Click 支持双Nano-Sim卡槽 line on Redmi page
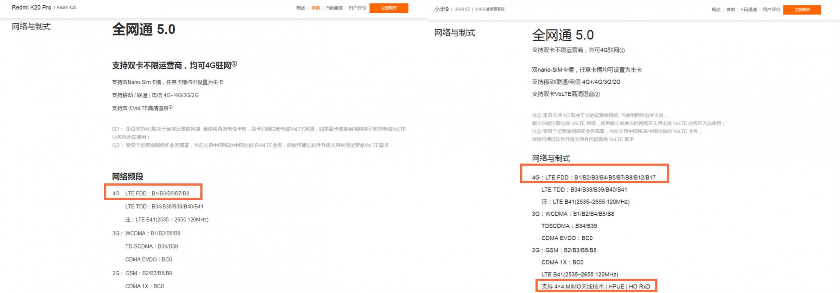 click(168, 82)
